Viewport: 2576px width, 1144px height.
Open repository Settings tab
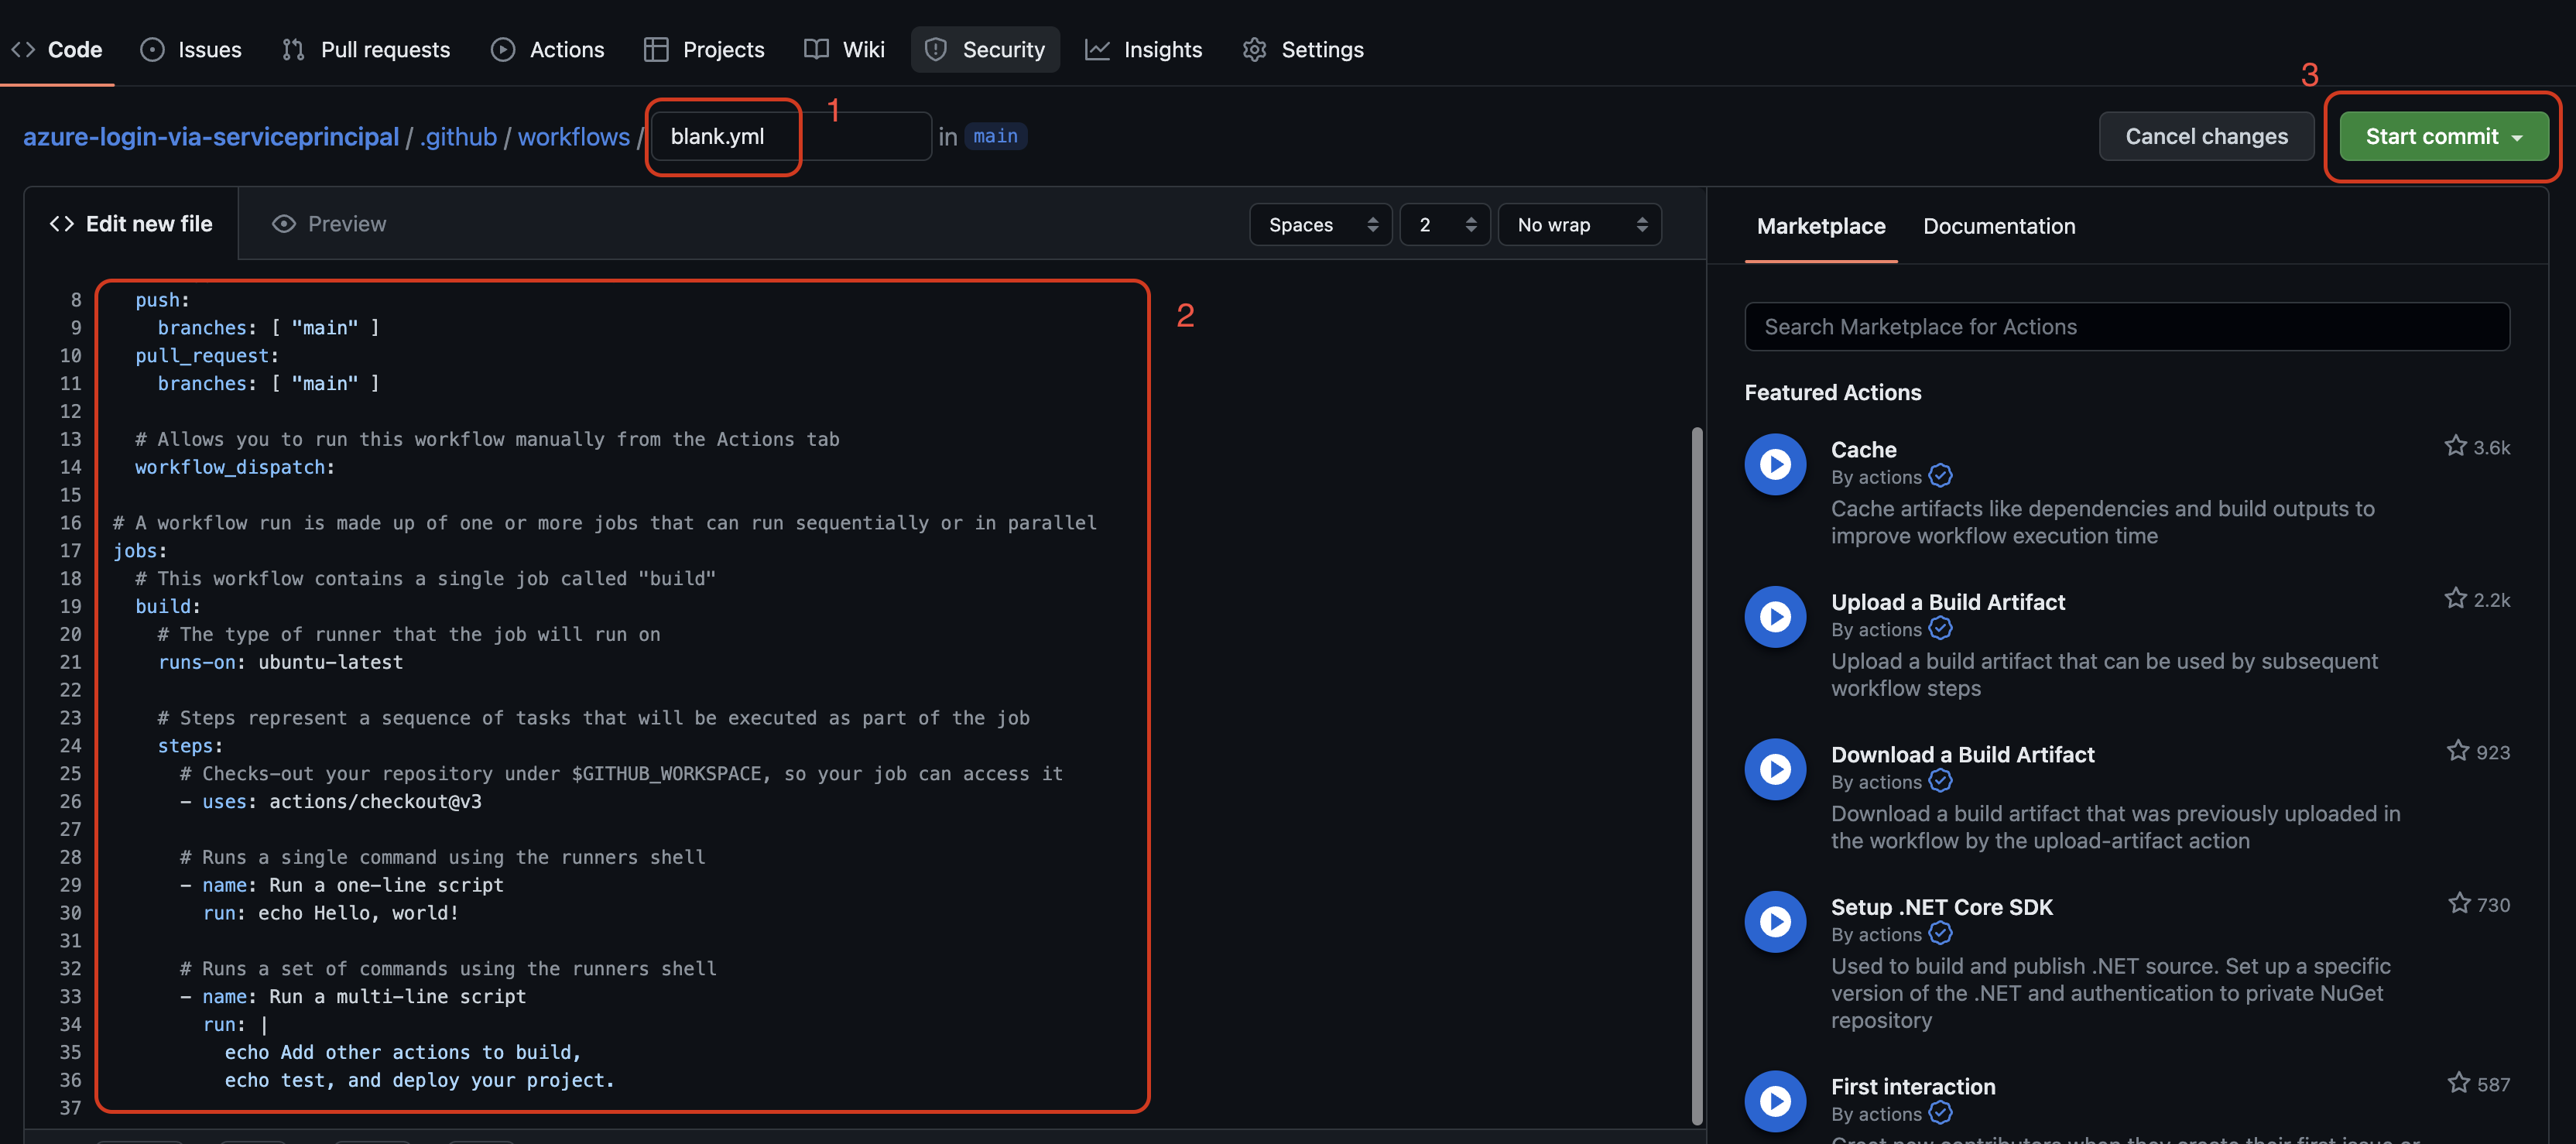coord(1303,49)
